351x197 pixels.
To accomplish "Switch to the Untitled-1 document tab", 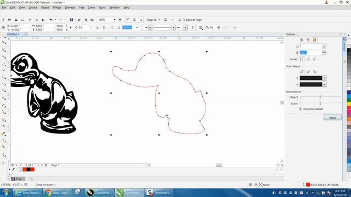I will (x=13, y=34).
